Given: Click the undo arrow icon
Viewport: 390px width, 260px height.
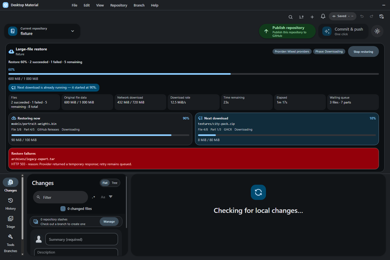Looking at the screenshot, I should (x=362, y=16).
